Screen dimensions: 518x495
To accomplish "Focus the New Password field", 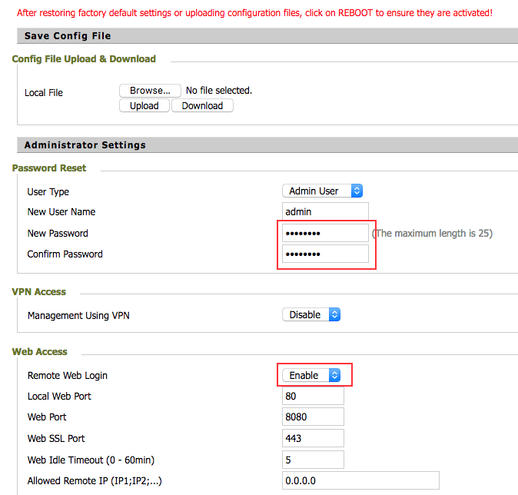I will (x=325, y=234).
